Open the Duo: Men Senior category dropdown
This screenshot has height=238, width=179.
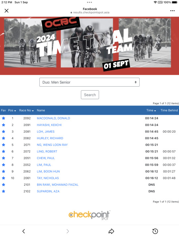tap(89, 82)
